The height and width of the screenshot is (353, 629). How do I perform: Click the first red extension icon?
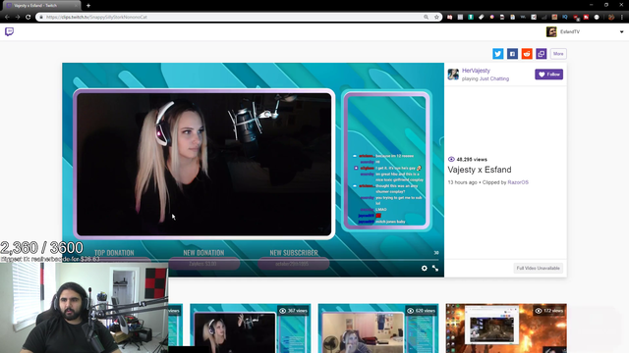coord(450,18)
